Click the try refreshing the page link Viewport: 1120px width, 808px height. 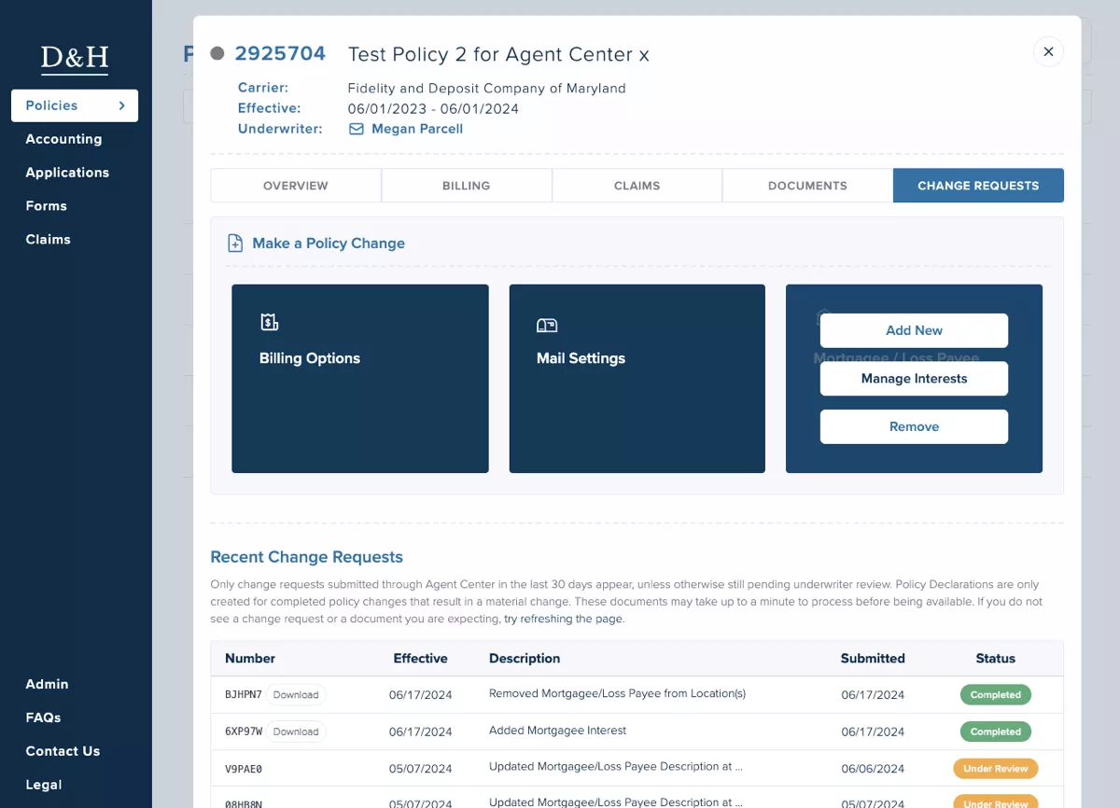pyautogui.click(x=563, y=618)
